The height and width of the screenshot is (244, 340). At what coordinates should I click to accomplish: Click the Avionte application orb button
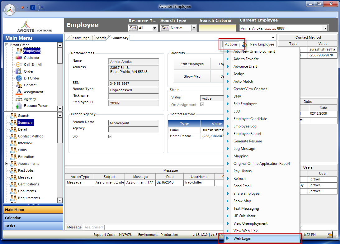point(10,10)
